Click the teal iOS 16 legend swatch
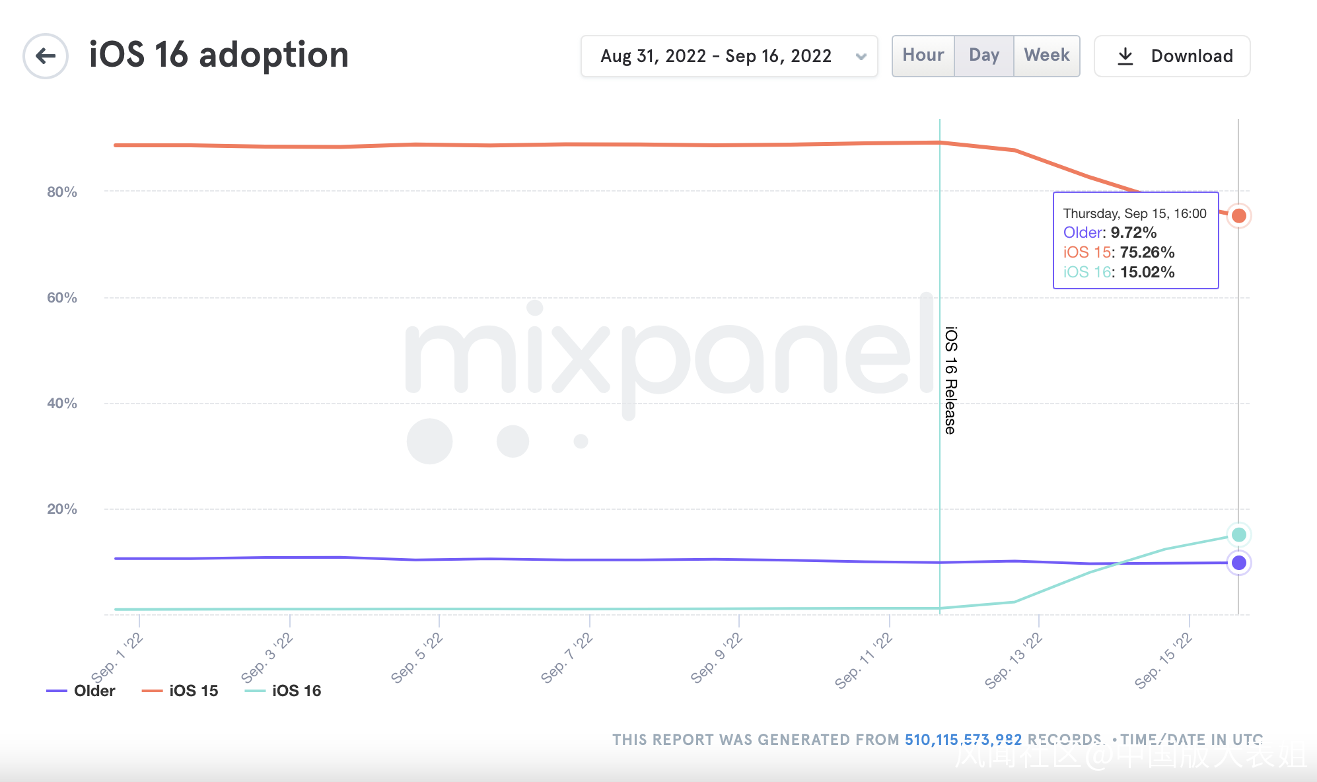 (255, 691)
